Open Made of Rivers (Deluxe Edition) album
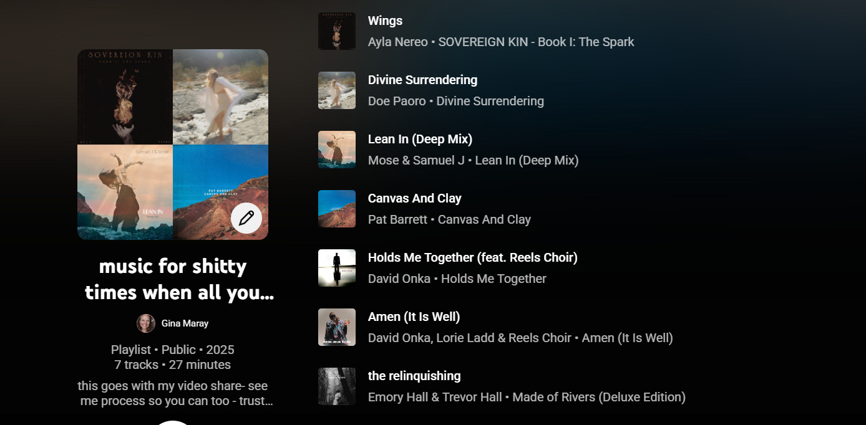This screenshot has width=866, height=425. pyautogui.click(x=599, y=397)
